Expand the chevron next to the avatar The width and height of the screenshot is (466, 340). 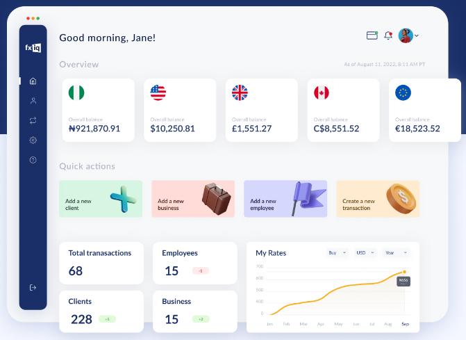[417, 35]
